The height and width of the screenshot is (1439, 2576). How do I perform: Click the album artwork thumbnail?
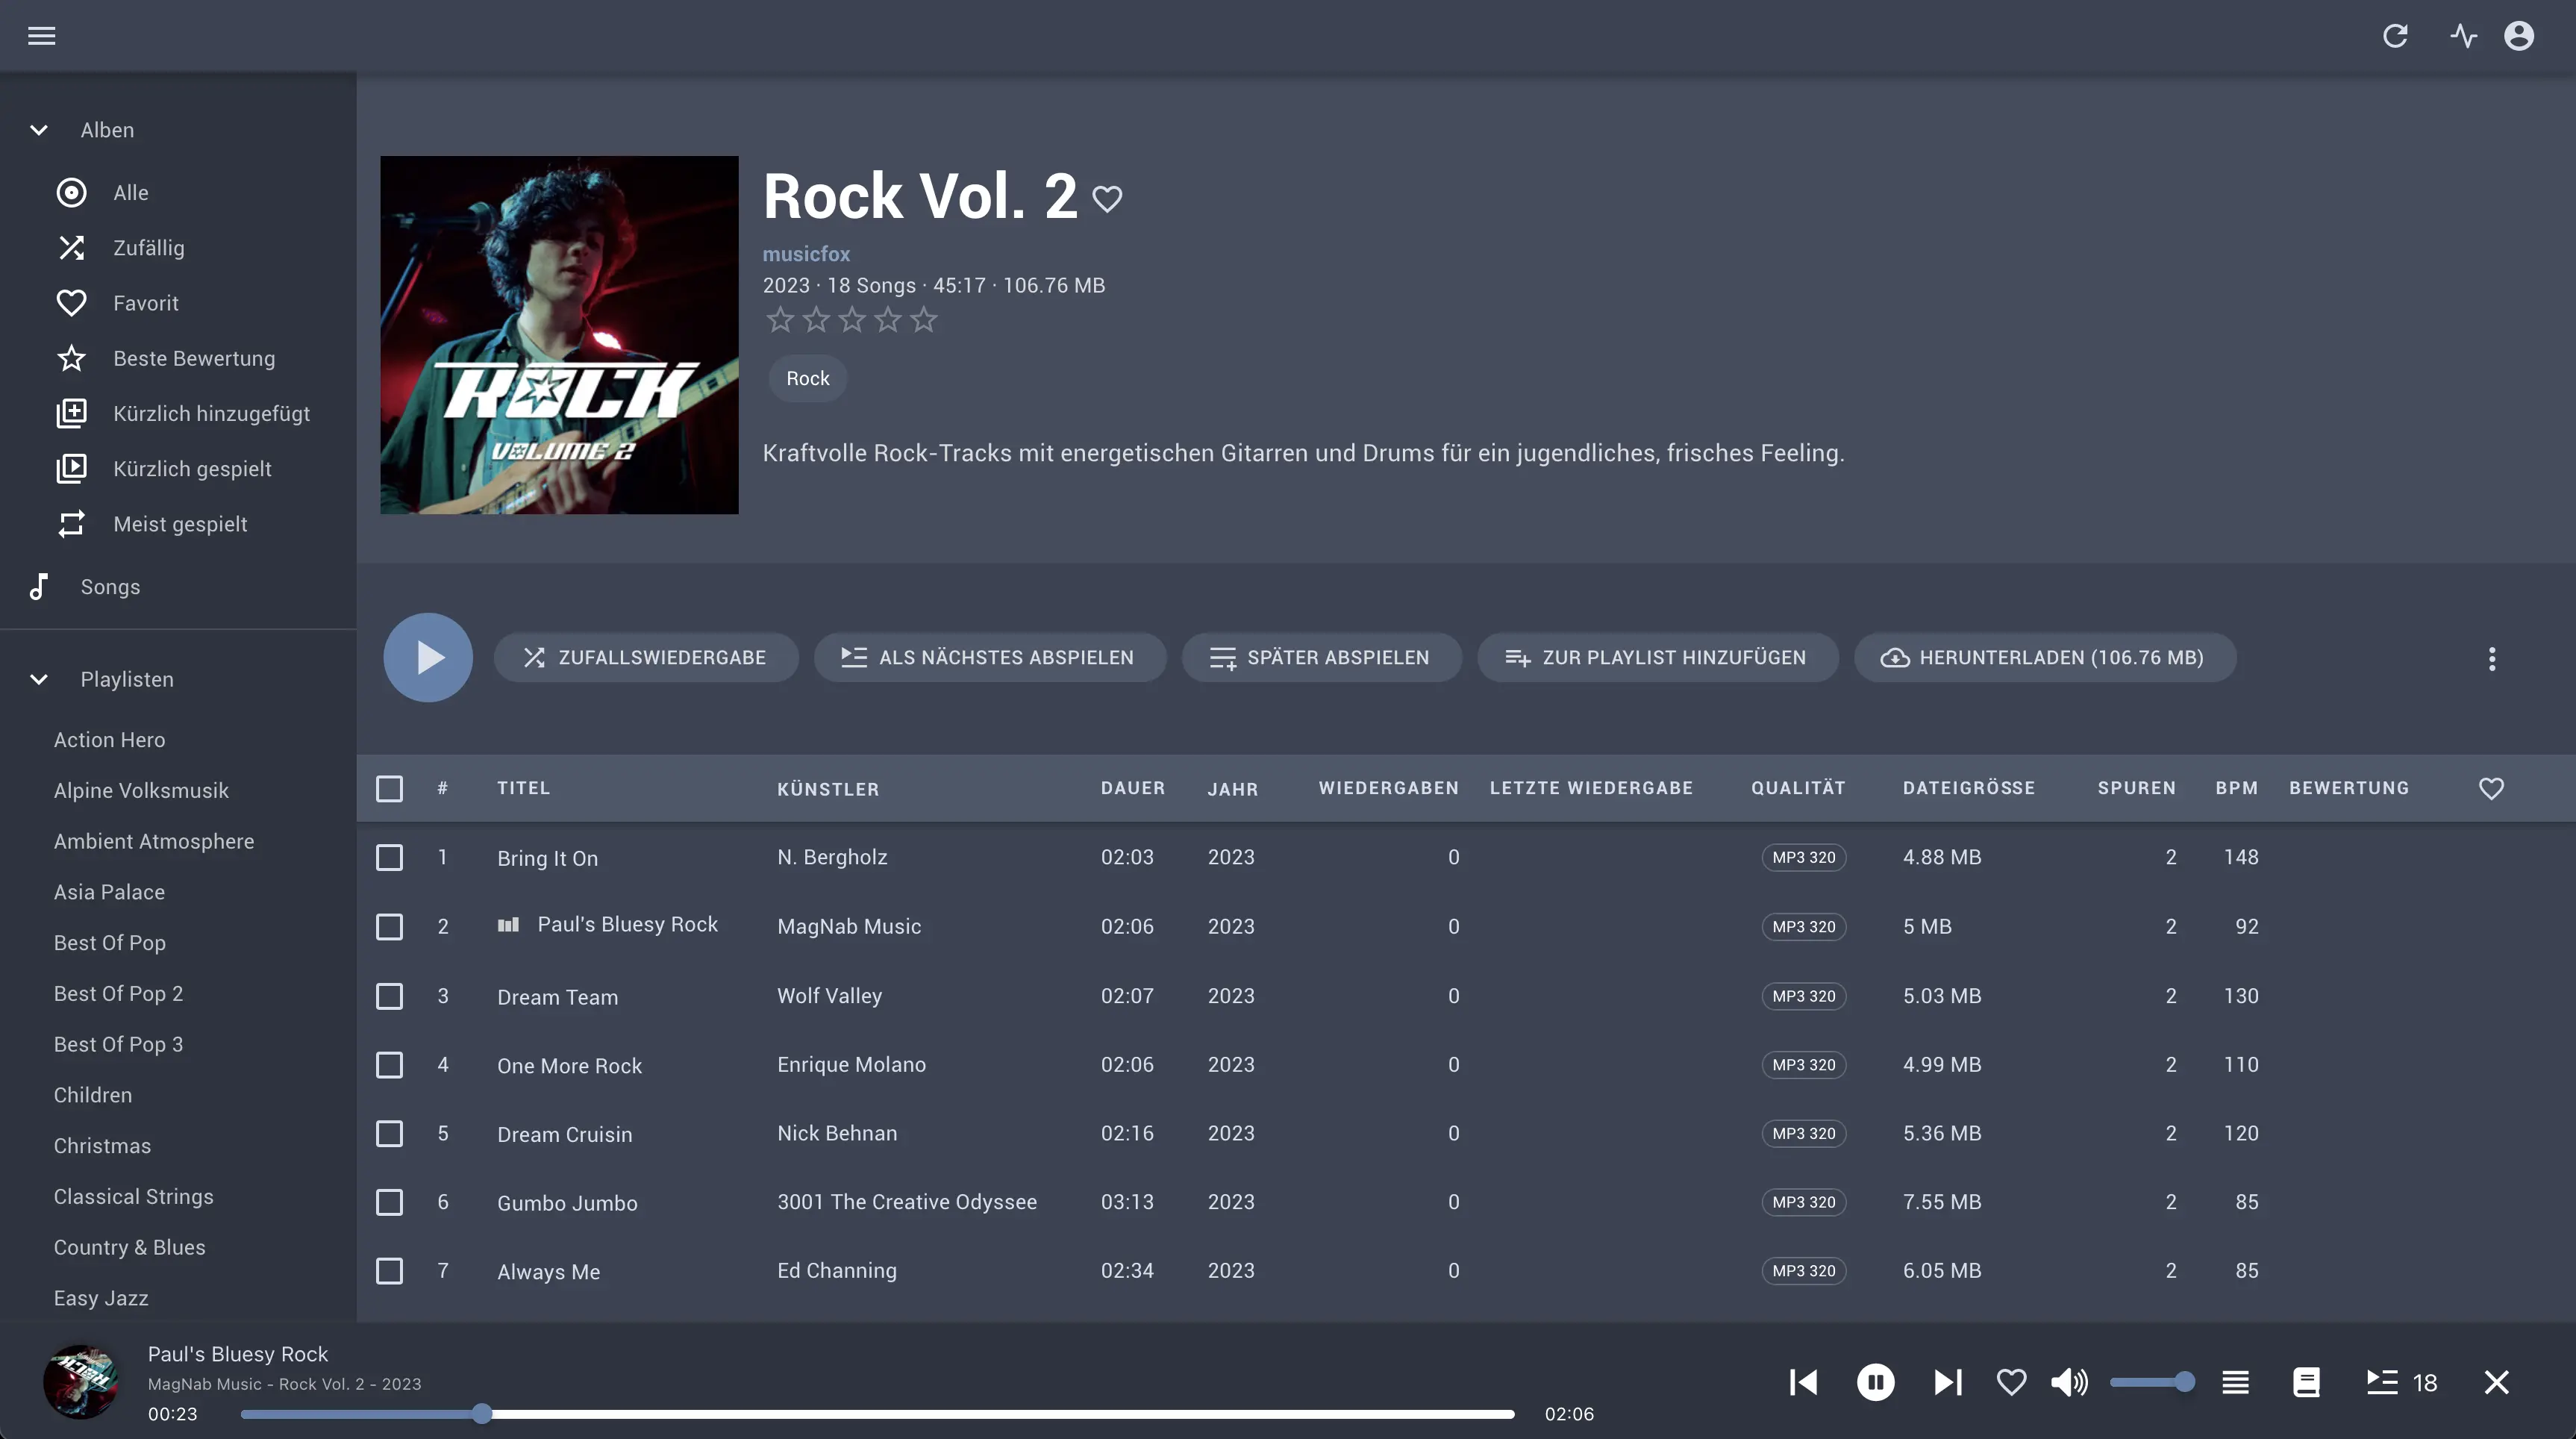tap(81, 1381)
